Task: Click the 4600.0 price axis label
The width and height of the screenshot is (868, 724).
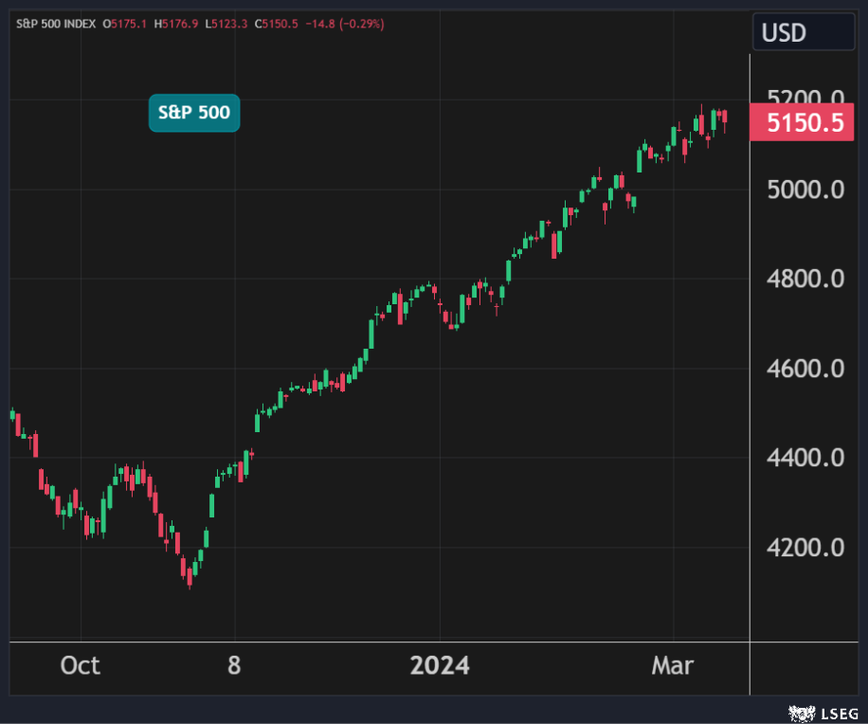Action: tap(805, 369)
